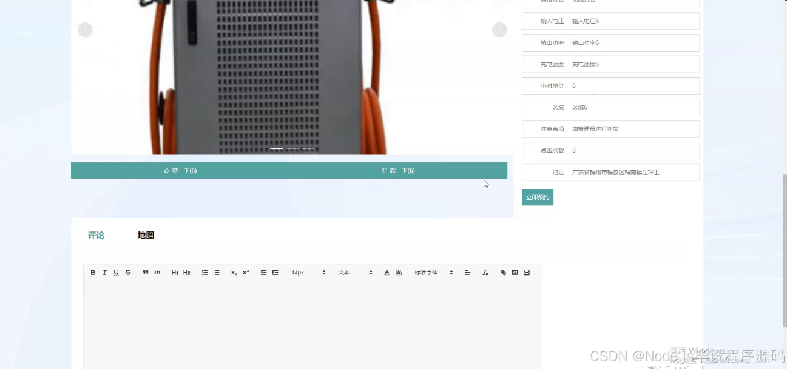
Task: Insert a code block
Action: click(157, 273)
